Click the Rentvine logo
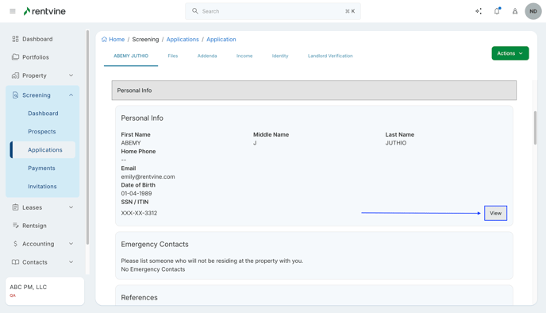Viewport: 546px width, 313px height. click(44, 11)
